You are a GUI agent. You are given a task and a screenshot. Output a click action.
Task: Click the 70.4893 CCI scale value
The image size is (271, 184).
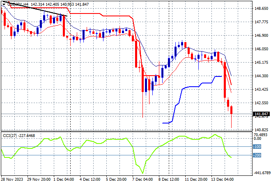pyautogui.click(x=260, y=135)
